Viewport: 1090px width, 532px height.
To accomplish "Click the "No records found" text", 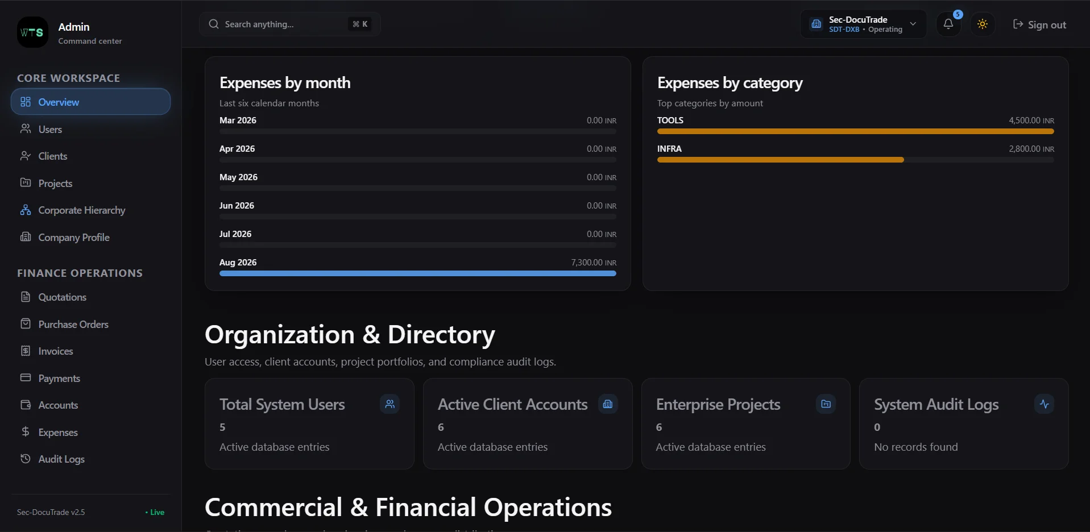I will coord(916,447).
